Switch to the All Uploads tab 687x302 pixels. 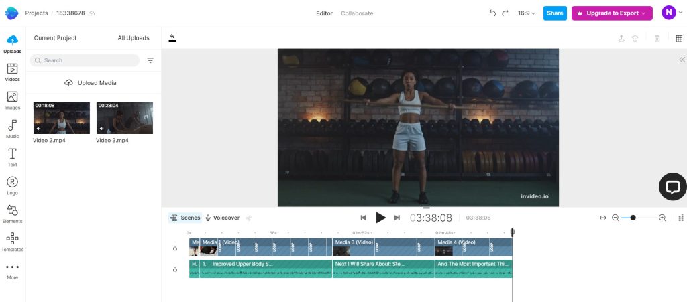pos(134,38)
